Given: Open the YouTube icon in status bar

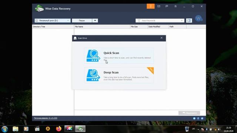Looking at the screenshot, I should [x=194, y=118].
